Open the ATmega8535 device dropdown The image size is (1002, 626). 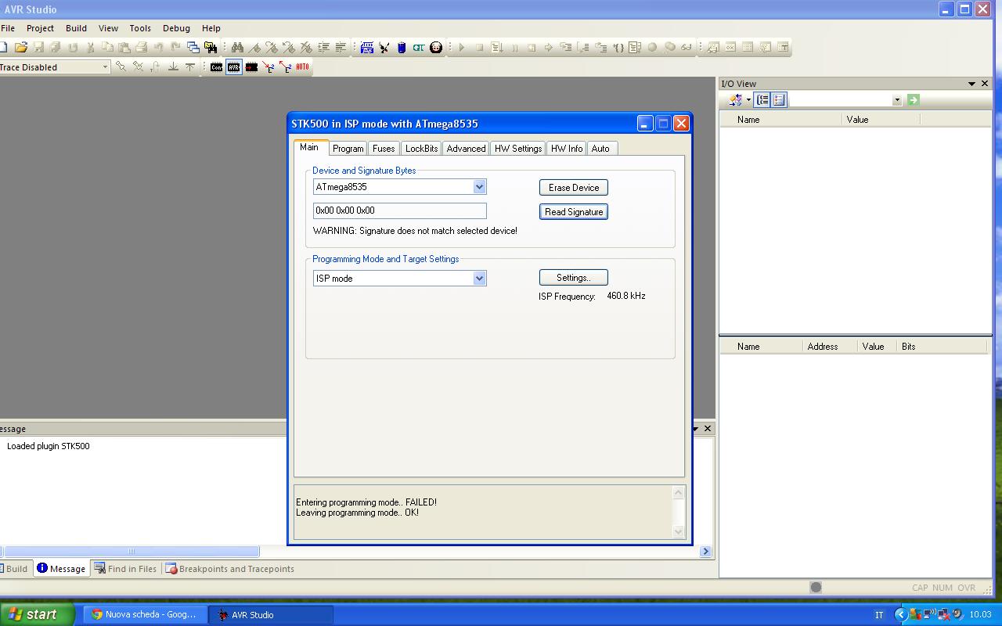pyautogui.click(x=479, y=187)
